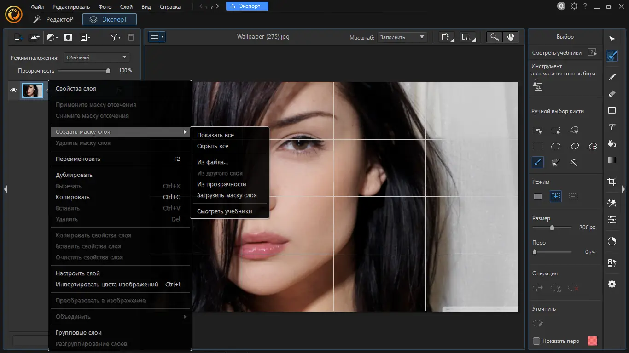This screenshot has width=629, height=353.
Task: Select the add-to-selection mode button
Action: 556,196
